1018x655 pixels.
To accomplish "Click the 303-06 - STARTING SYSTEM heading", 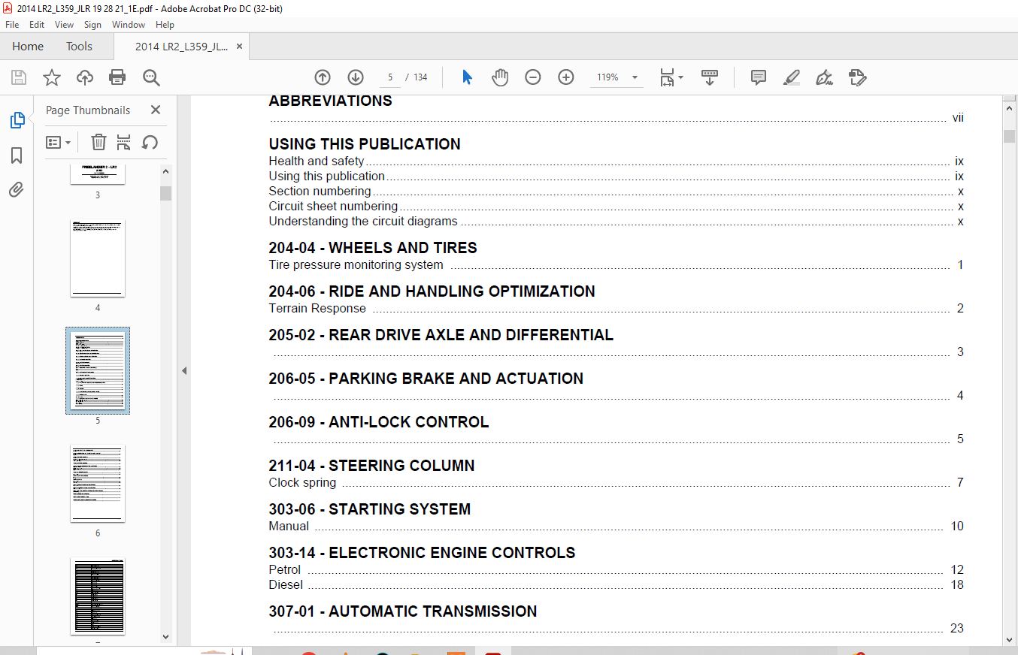I will (x=370, y=509).
